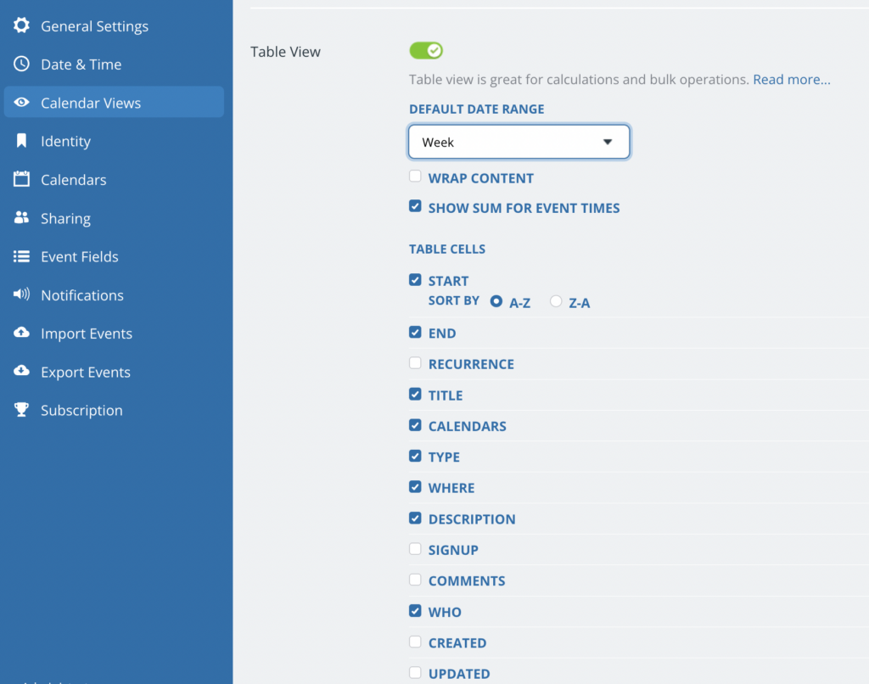This screenshot has height=684, width=869.
Task: Click the Table View label
Action: (x=285, y=52)
